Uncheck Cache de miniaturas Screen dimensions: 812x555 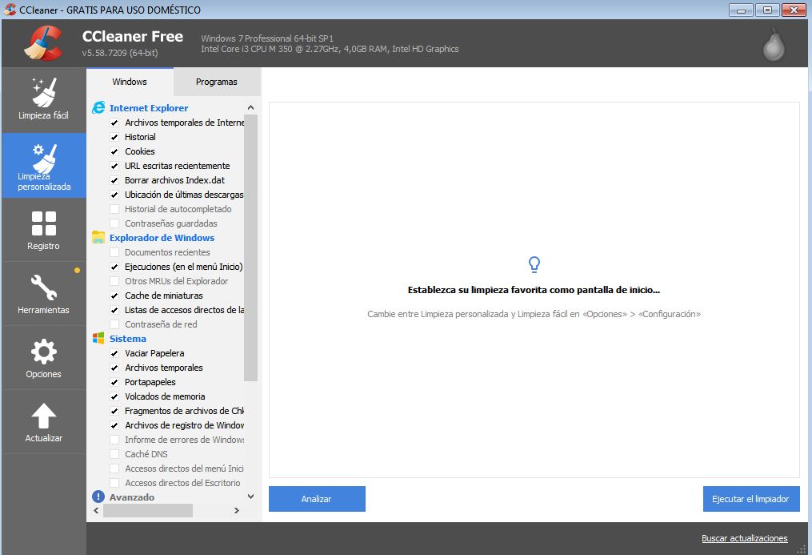[x=114, y=296]
